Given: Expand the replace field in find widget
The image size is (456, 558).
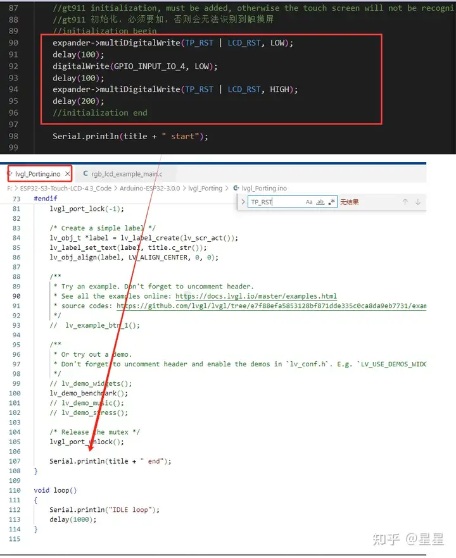Looking at the screenshot, I should click(x=243, y=202).
